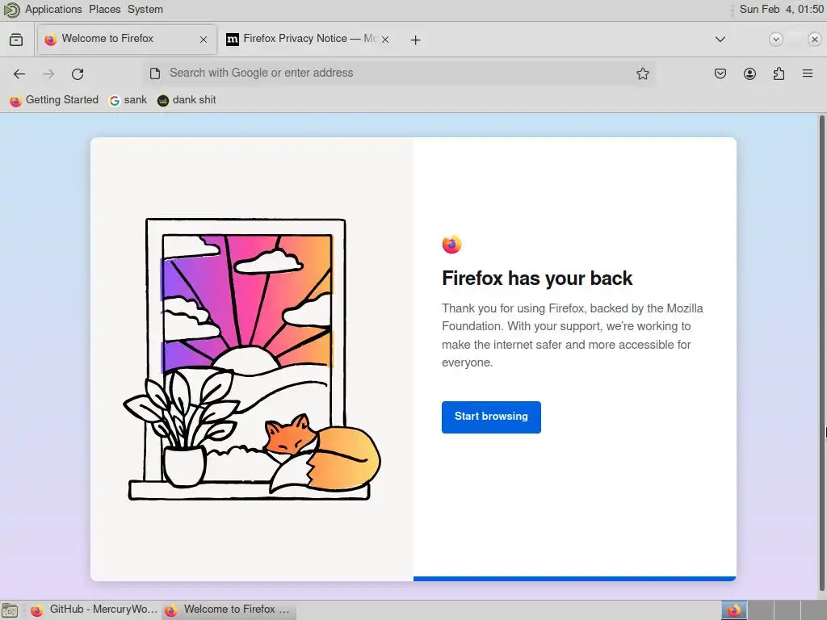The height and width of the screenshot is (620, 827).
Task: Open the Save to Pocket icon
Action: point(720,73)
